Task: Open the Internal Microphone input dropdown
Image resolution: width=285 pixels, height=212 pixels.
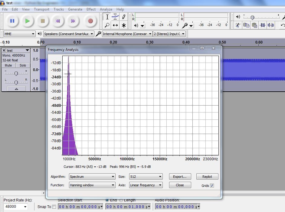Action: coord(127,34)
